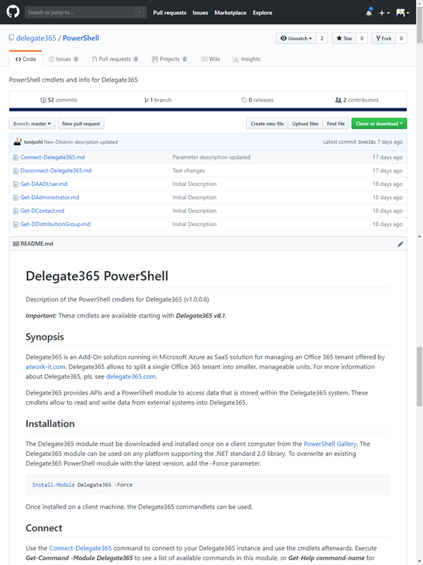Viewport: 423px width, 565px height.
Task: Open Parameter description updated commit message
Action: click(211, 157)
